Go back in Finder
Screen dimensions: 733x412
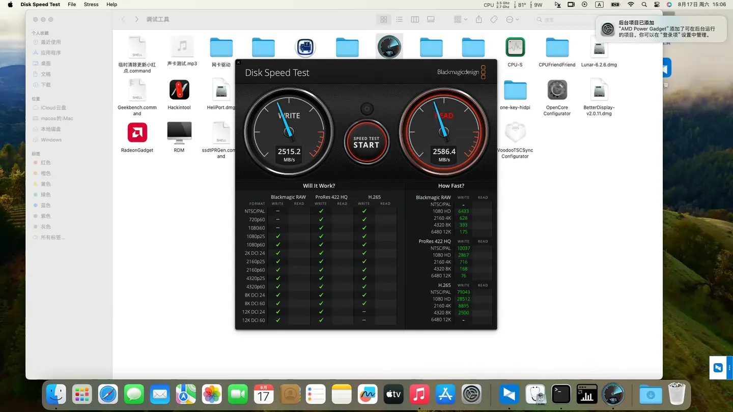(x=123, y=19)
